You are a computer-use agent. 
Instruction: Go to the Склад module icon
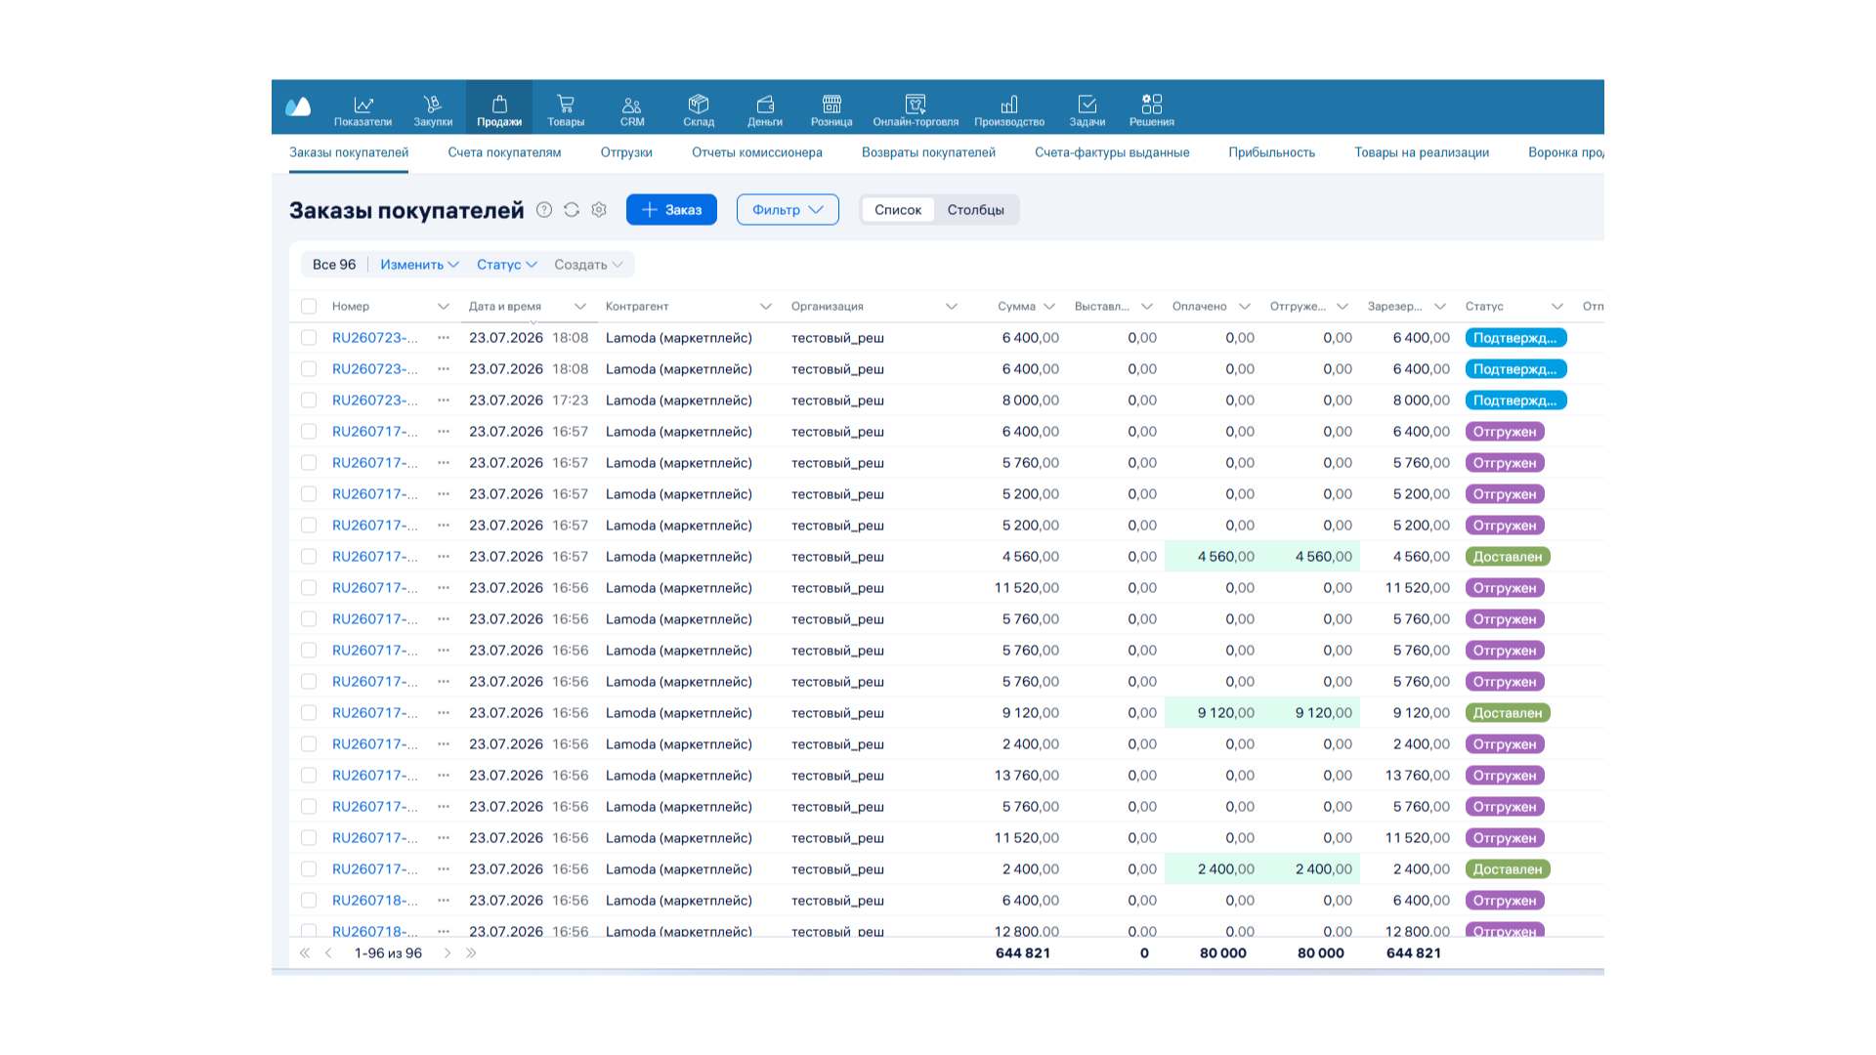pyautogui.click(x=699, y=104)
